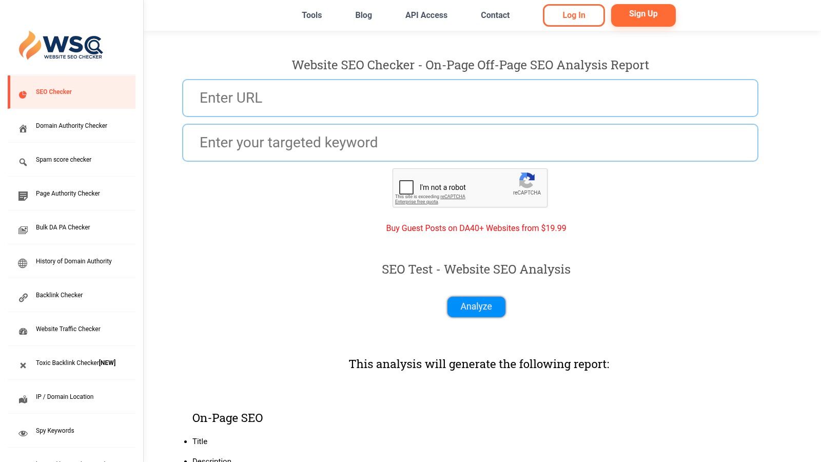Screen dimensions: 821x462
Task: Open Bulk DA PA Checker link
Action: [x=72, y=227]
